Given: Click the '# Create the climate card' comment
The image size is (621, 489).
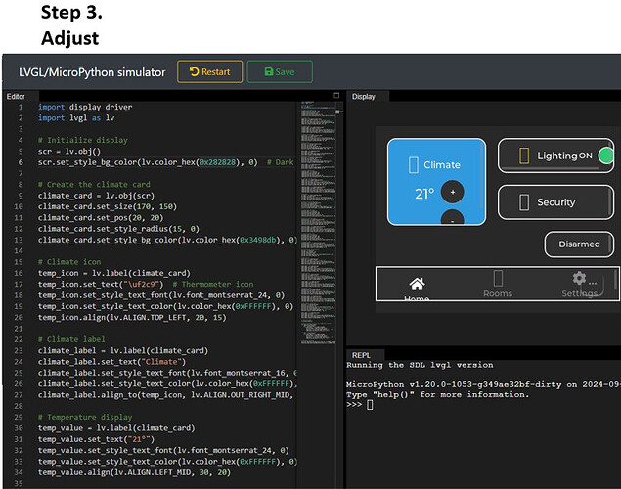Looking at the screenshot, I should [94, 184].
